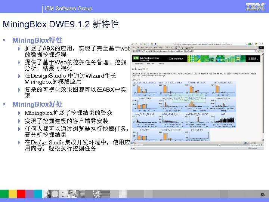Select the JOINED_ACCOUNTS chart

[x=145, y=89]
